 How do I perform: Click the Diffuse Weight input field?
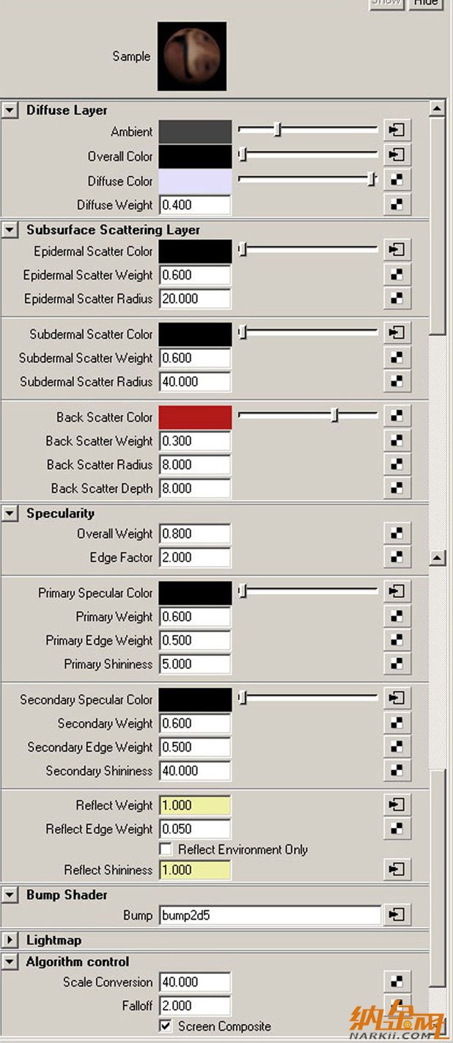195,205
